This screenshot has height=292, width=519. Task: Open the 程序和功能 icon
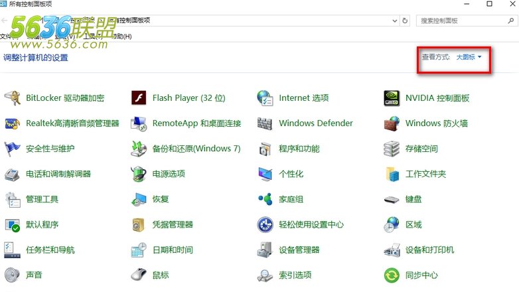(x=265, y=149)
